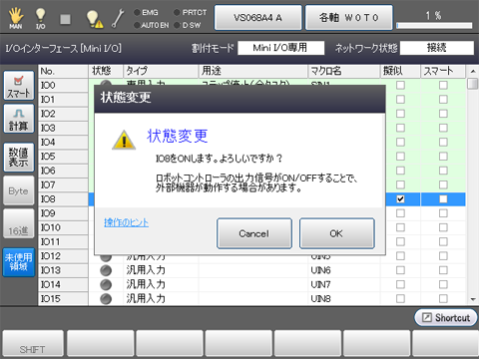Image resolution: width=479 pixels, height=359 pixels.
Task: Click Cancel in the 状態変更 dialog
Action: click(x=254, y=233)
